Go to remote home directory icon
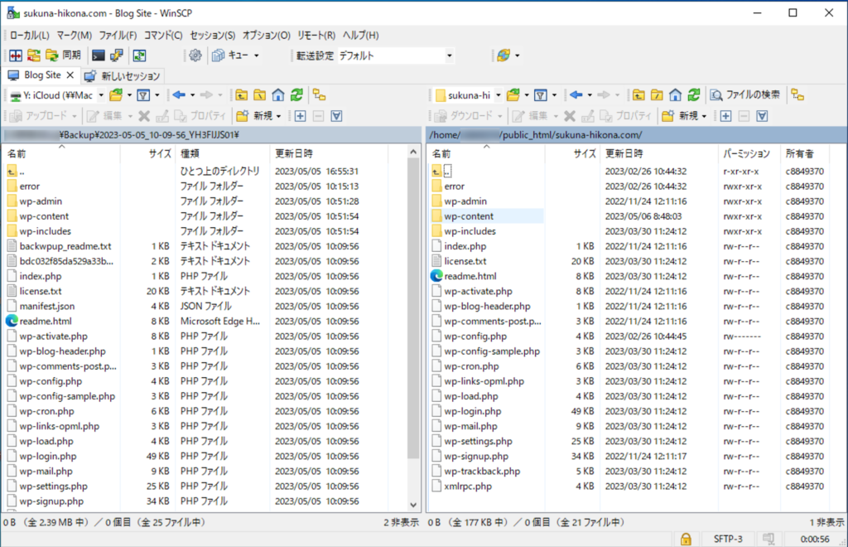 coord(675,95)
